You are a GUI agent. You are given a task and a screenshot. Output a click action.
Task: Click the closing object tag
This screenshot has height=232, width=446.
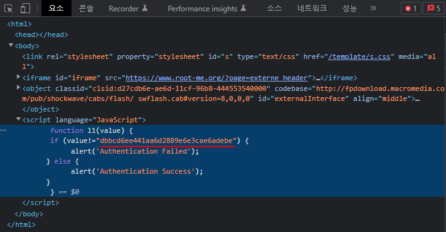pyautogui.click(x=41, y=109)
